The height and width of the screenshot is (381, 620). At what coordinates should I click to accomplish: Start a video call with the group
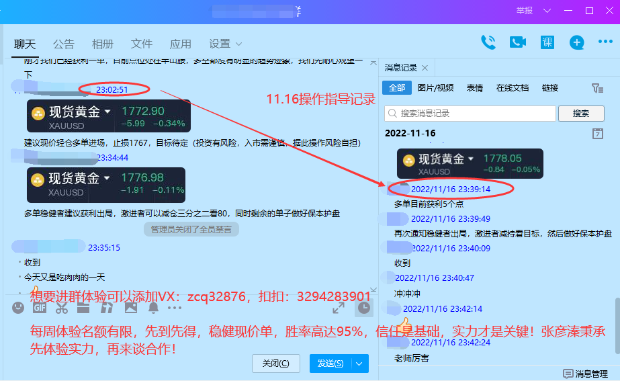click(517, 42)
